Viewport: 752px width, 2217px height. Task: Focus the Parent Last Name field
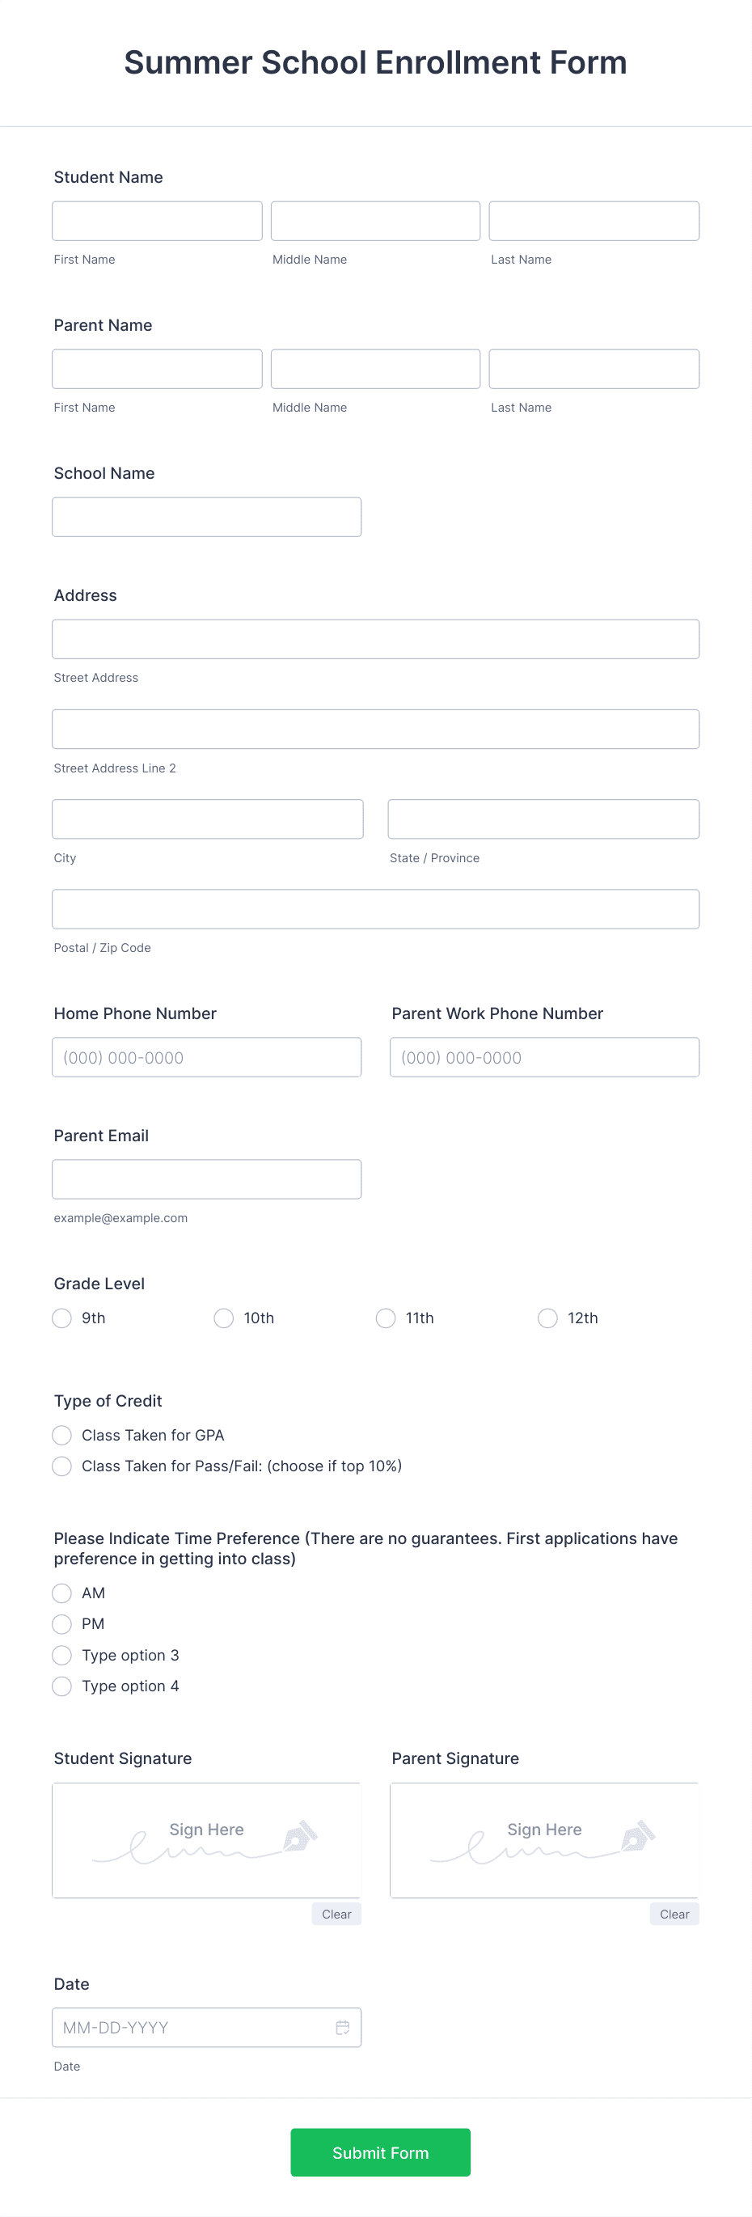click(x=594, y=369)
